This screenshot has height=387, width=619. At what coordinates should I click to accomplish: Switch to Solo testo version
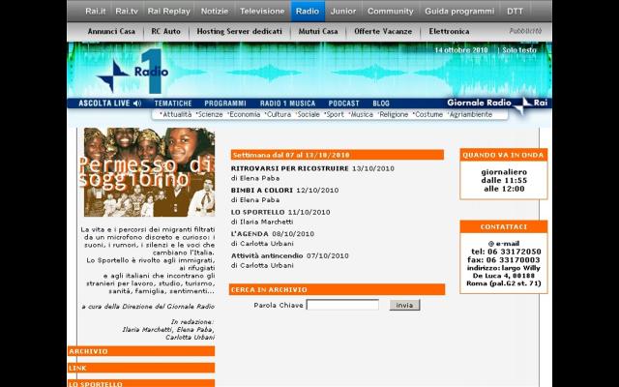(x=519, y=50)
